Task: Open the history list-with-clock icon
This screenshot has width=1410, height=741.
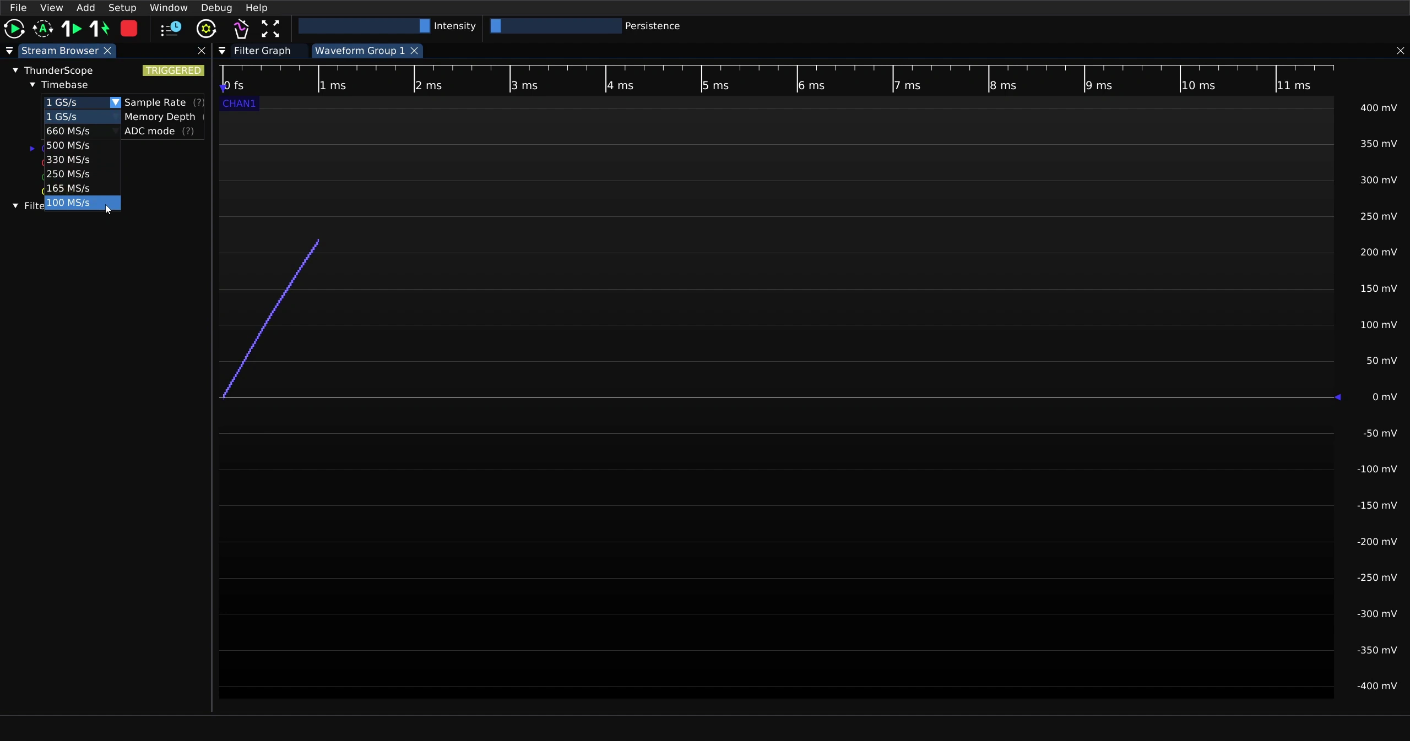Action: [x=171, y=29]
